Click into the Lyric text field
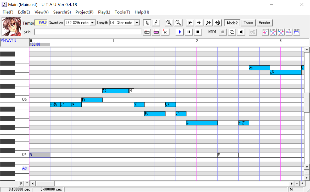Screen dimensions: 310x192 [x=88, y=32]
